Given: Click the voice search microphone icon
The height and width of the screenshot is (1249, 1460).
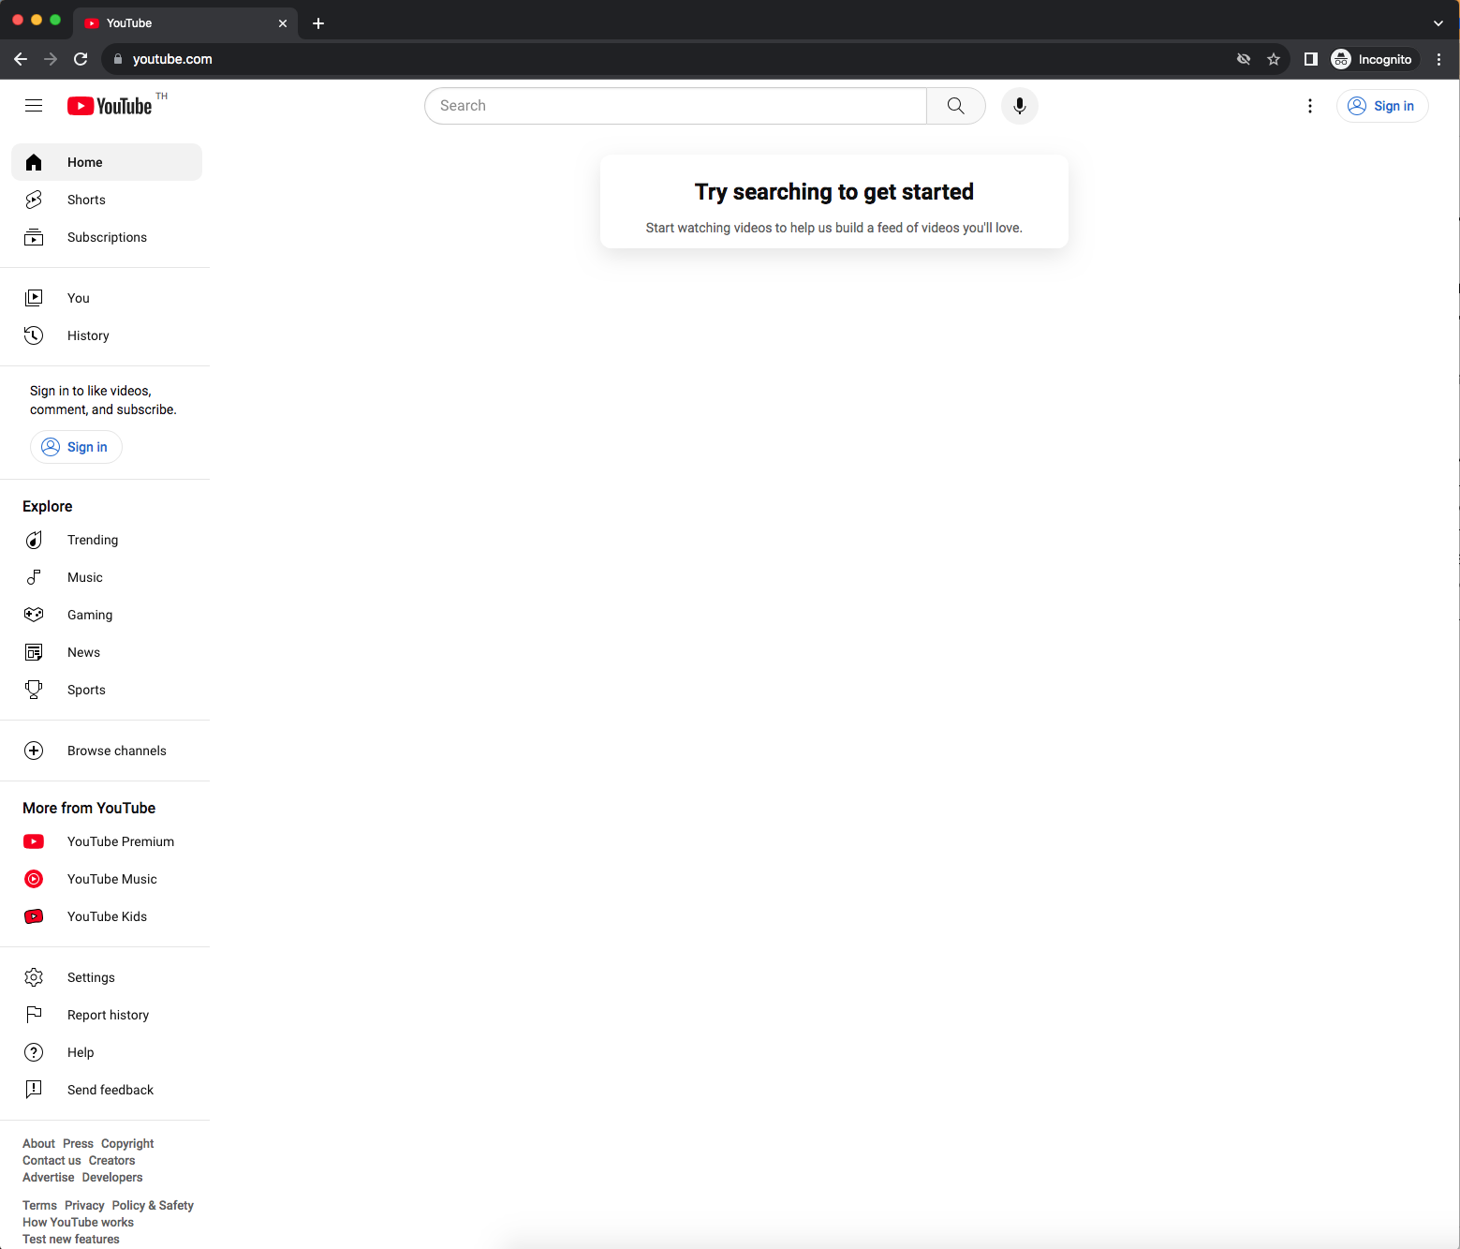Looking at the screenshot, I should coord(1019,106).
